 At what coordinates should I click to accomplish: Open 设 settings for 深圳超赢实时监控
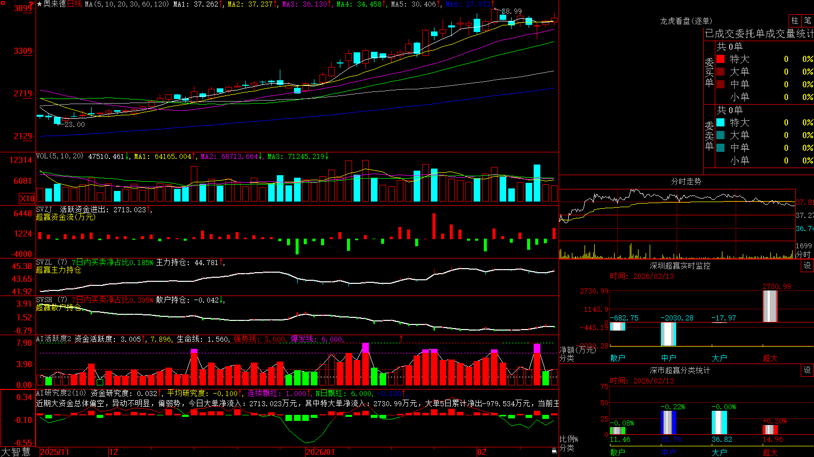[x=807, y=266]
